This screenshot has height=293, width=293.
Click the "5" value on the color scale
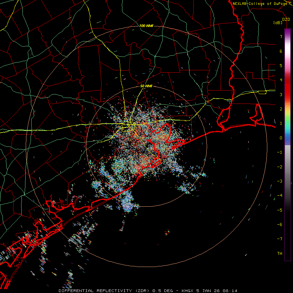pos(281,65)
